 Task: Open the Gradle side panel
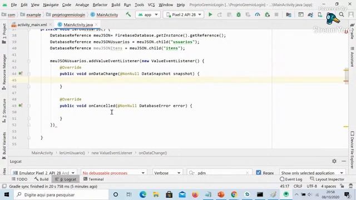tap(352, 31)
